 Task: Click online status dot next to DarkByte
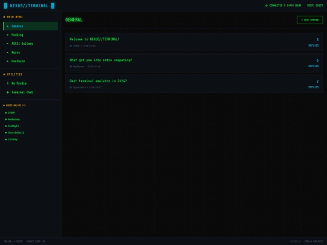tap(6, 126)
